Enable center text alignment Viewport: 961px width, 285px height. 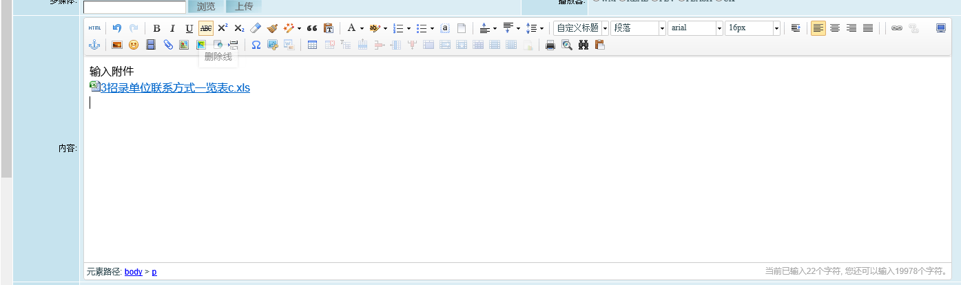coord(835,28)
